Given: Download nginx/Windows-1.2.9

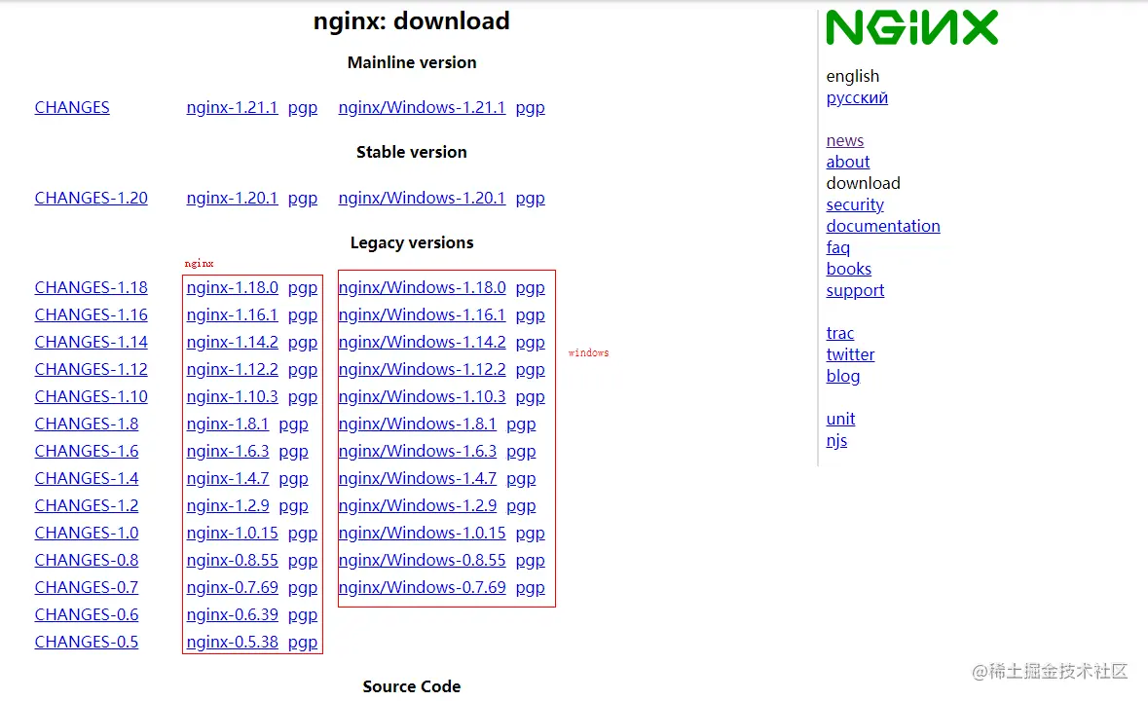Looking at the screenshot, I should (x=418, y=505).
